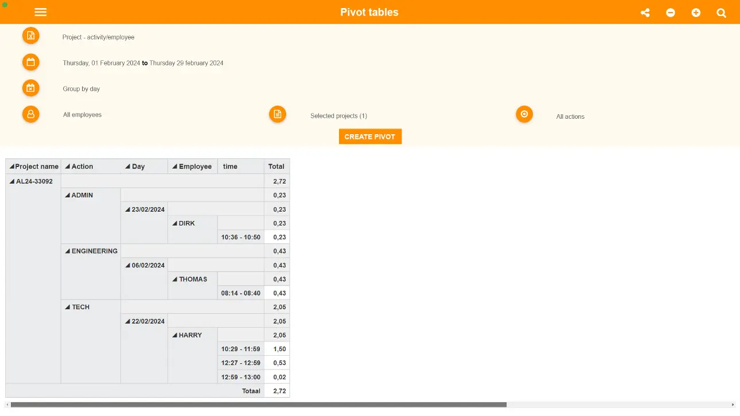Select time entry 08:14 - 08:40
The width and height of the screenshot is (740, 416).
point(241,293)
